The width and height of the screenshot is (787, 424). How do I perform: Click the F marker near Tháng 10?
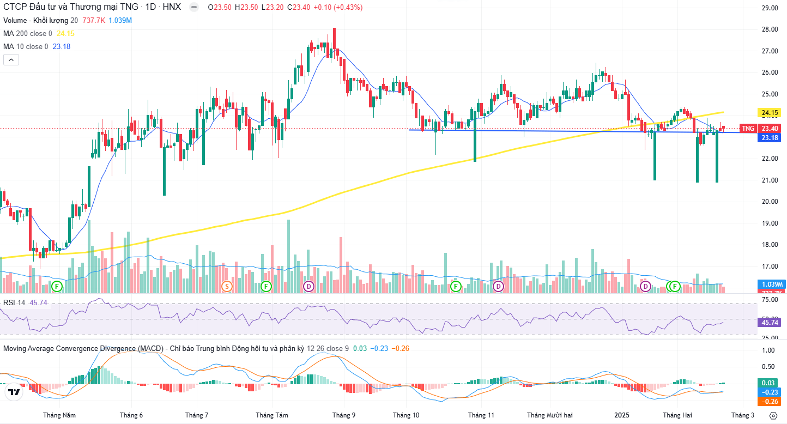point(456,286)
